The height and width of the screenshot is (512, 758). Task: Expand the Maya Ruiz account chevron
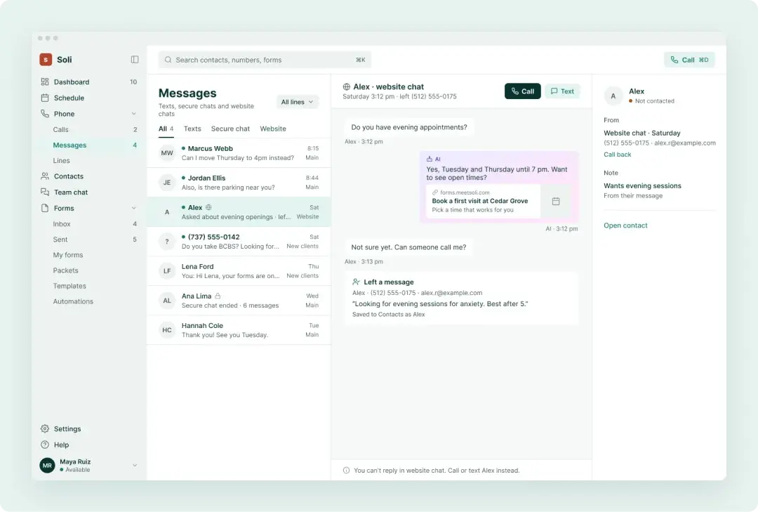click(x=135, y=466)
